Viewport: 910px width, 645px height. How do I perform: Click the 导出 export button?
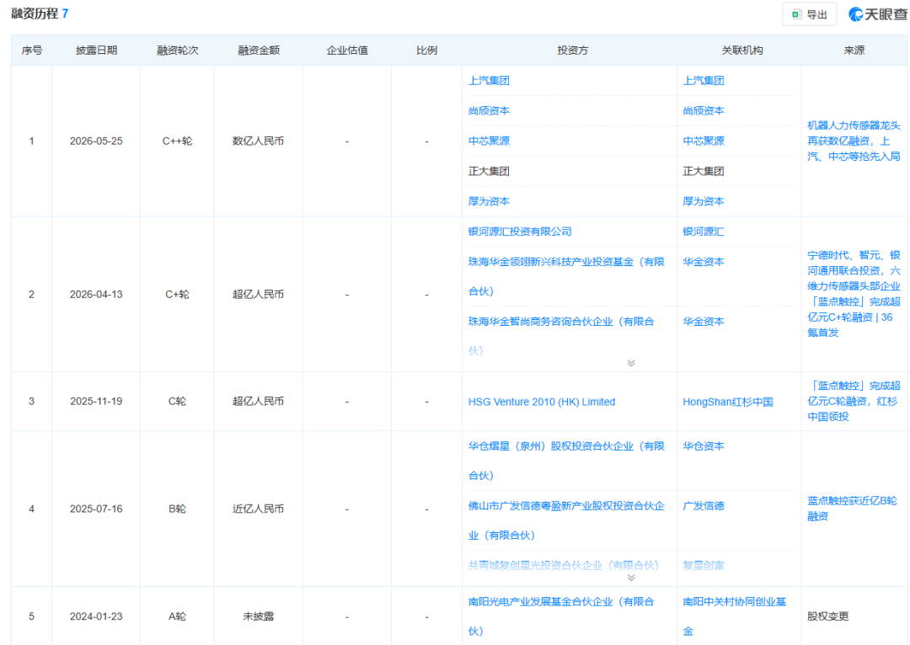click(810, 14)
